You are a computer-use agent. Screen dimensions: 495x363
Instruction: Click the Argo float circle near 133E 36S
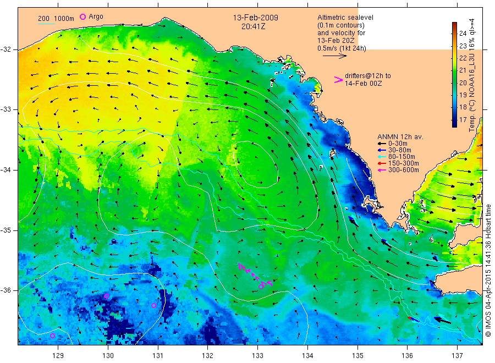[x=261, y=287]
